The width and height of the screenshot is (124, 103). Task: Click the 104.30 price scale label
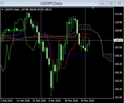click(118, 72)
